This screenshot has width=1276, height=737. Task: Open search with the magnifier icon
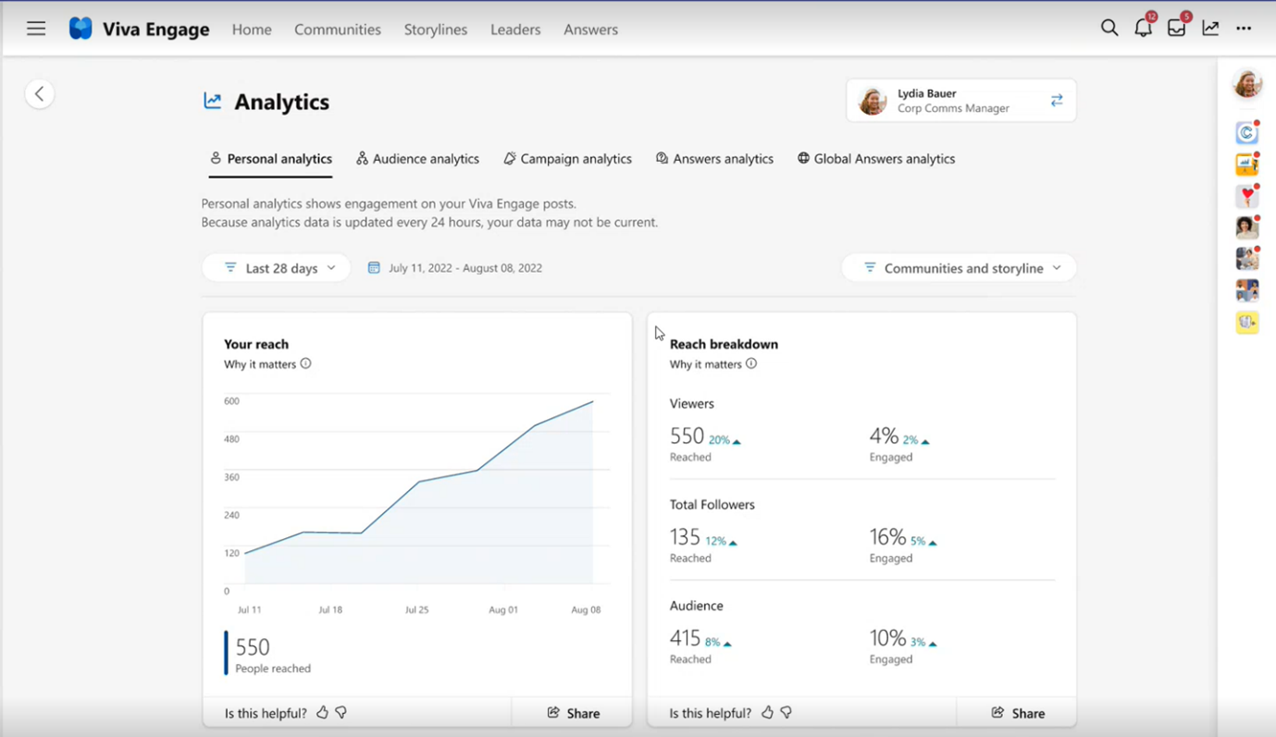1109,29
